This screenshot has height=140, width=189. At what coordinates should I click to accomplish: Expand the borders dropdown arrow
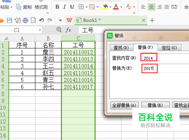(87, 7)
